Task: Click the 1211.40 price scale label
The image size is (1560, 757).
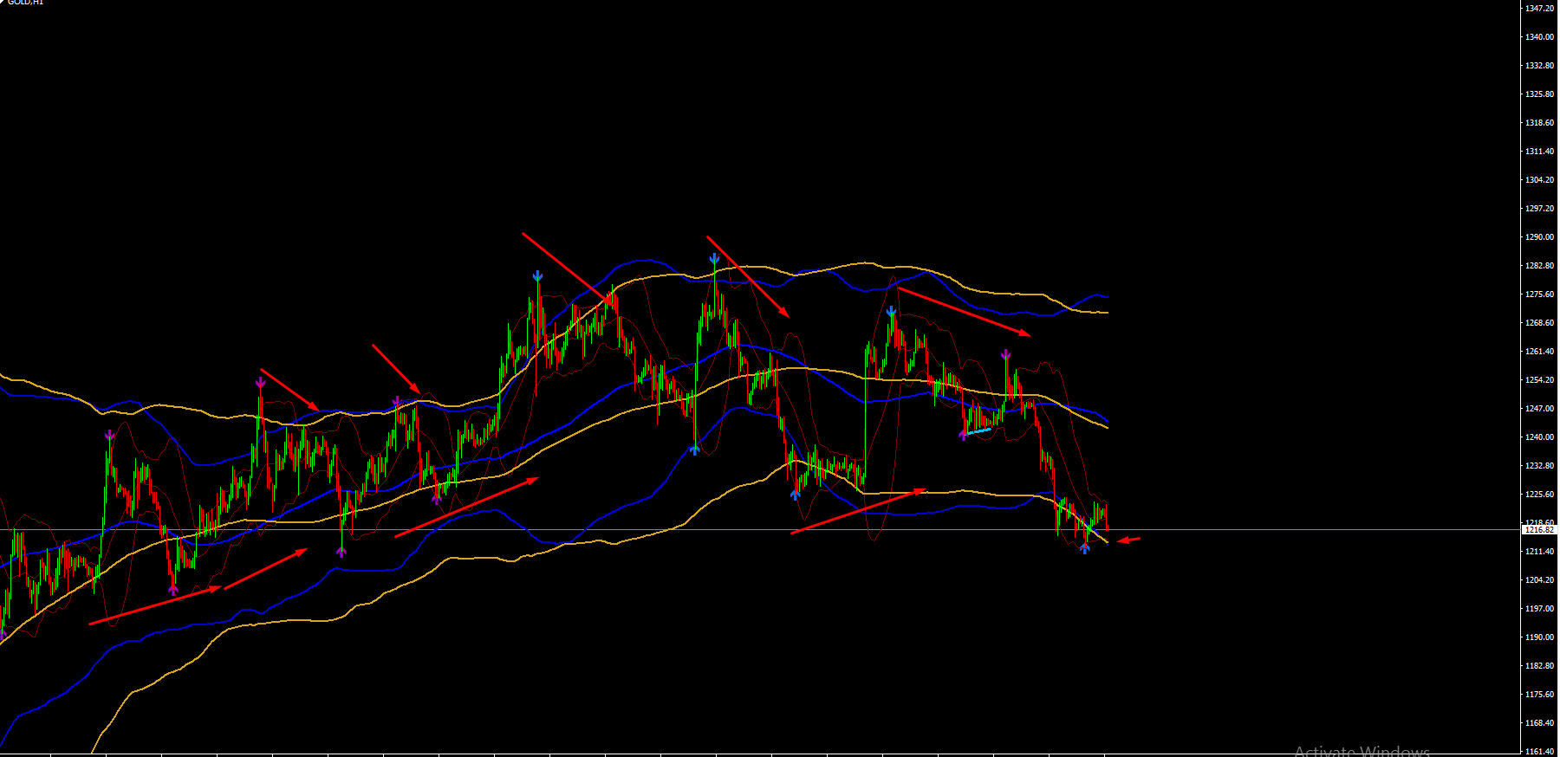Action: click(x=1539, y=552)
